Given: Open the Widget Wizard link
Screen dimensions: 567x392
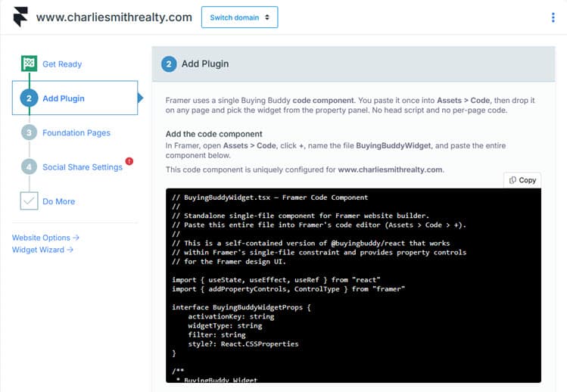Looking at the screenshot, I should [42, 250].
